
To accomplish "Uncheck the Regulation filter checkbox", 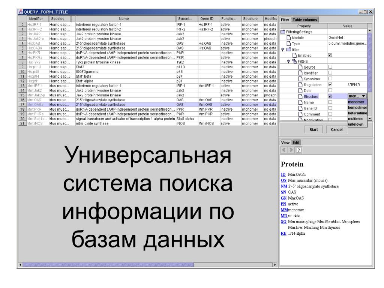I will [x=330, y=84].
